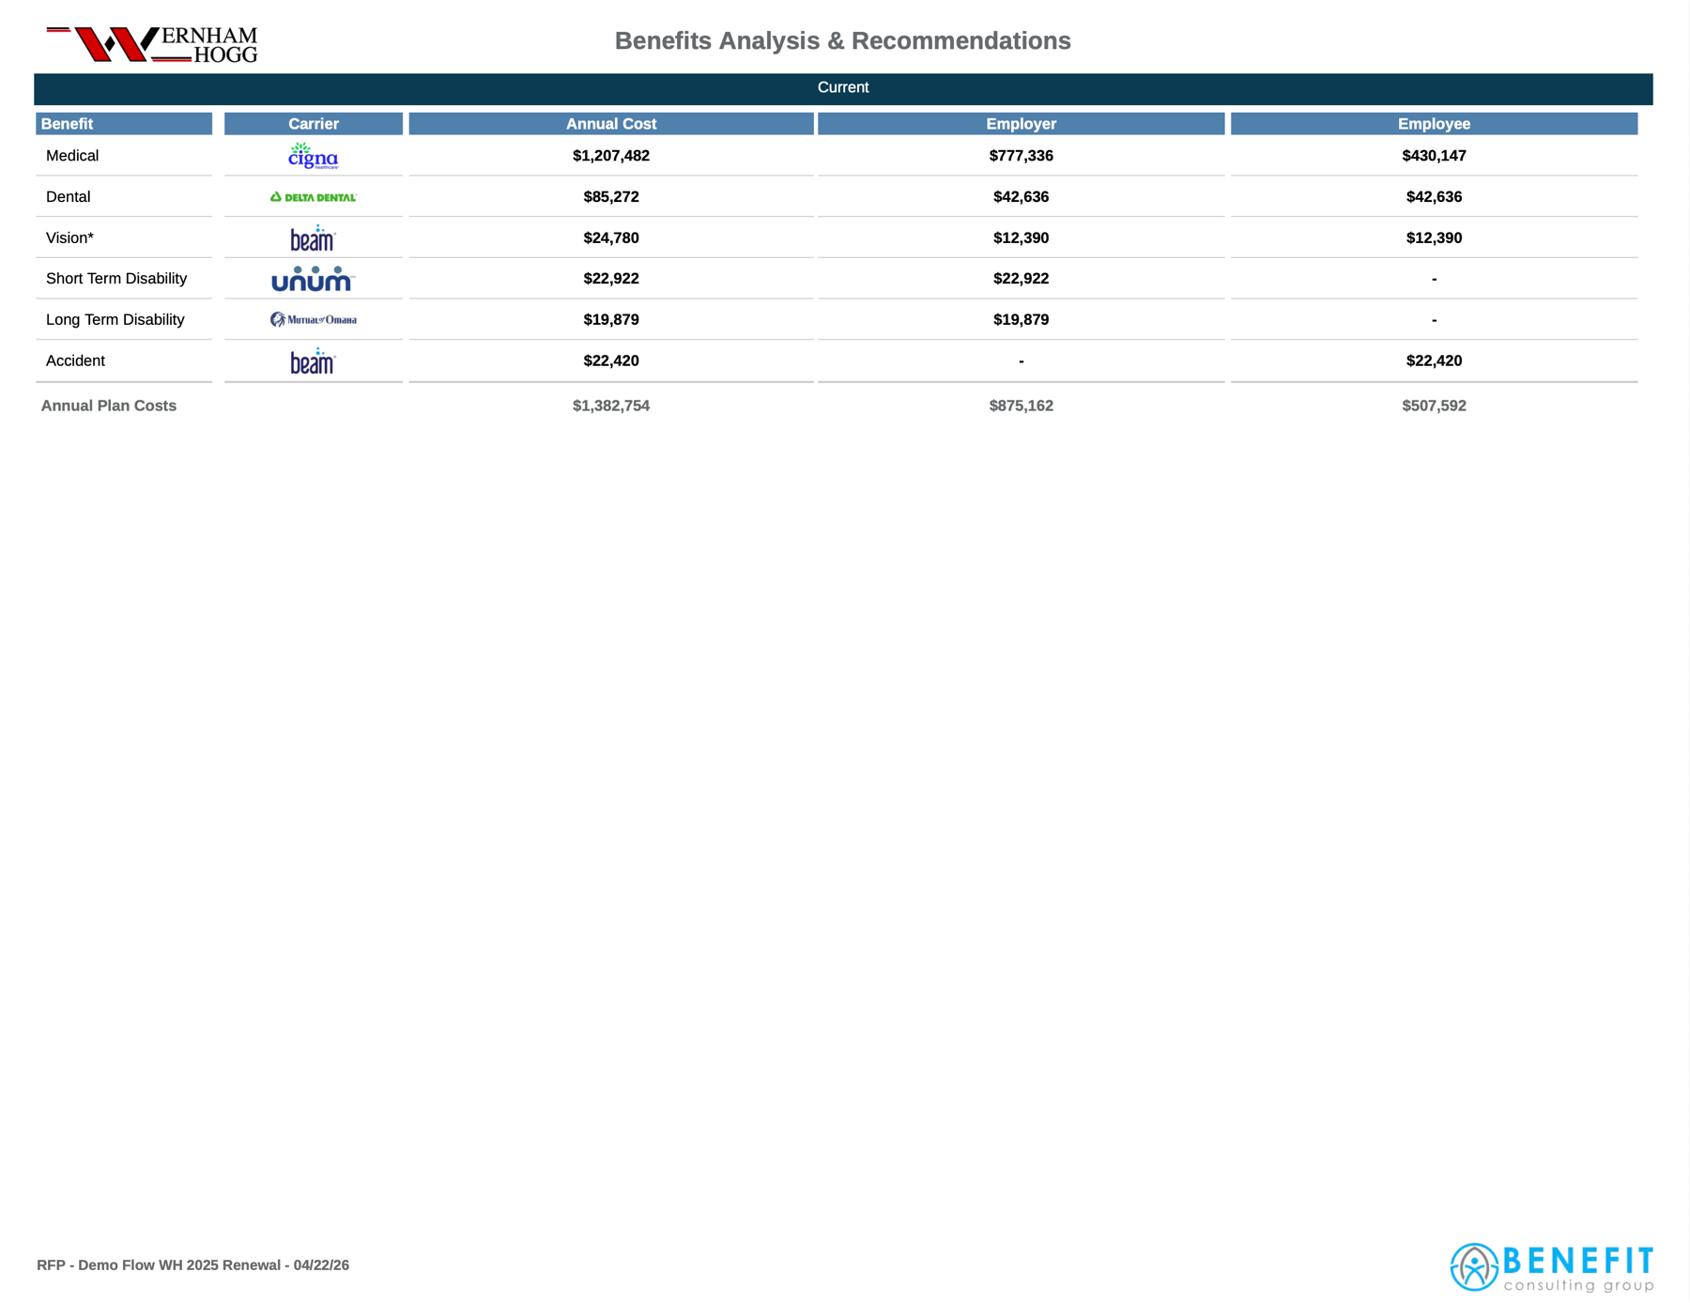Image resolution: width=1690 pixels, height=1303 pixels.
Task: Click the Delta Dental carrier logo
Action: pyautogui.click(x=313, y=197)
